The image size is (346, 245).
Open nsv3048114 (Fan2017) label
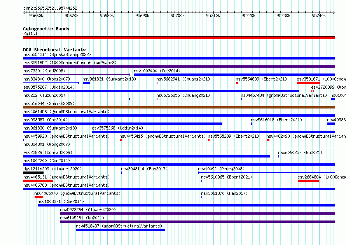click(x=144, y=169)
